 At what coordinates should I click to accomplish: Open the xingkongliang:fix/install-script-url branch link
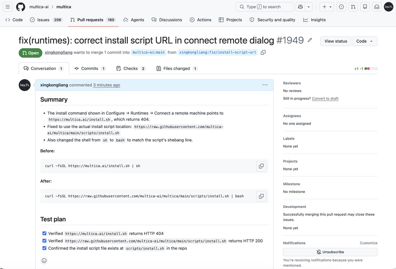coord(218,52)
